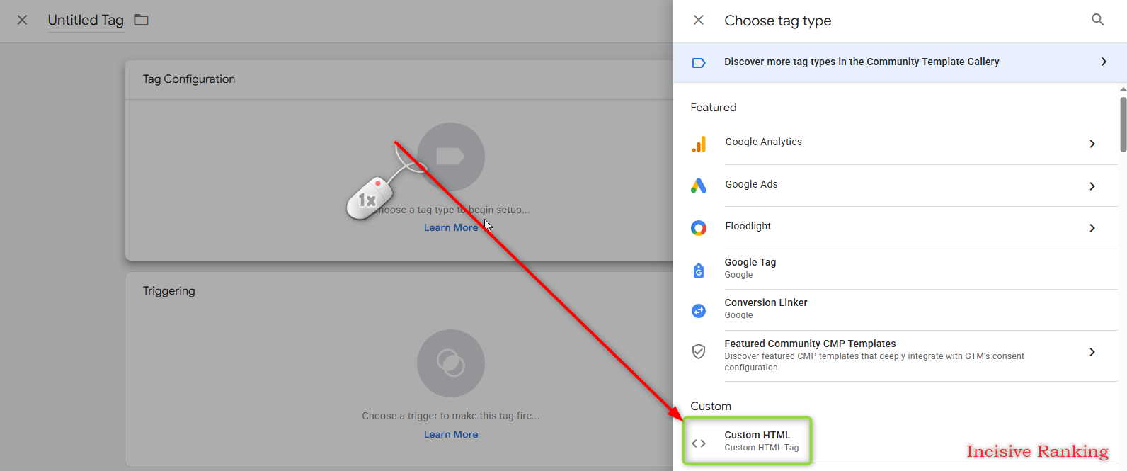This screenshot has height=471, width=1127.
Task: Click the Floodlight ring icon
Action: click(x=699, y=228)
